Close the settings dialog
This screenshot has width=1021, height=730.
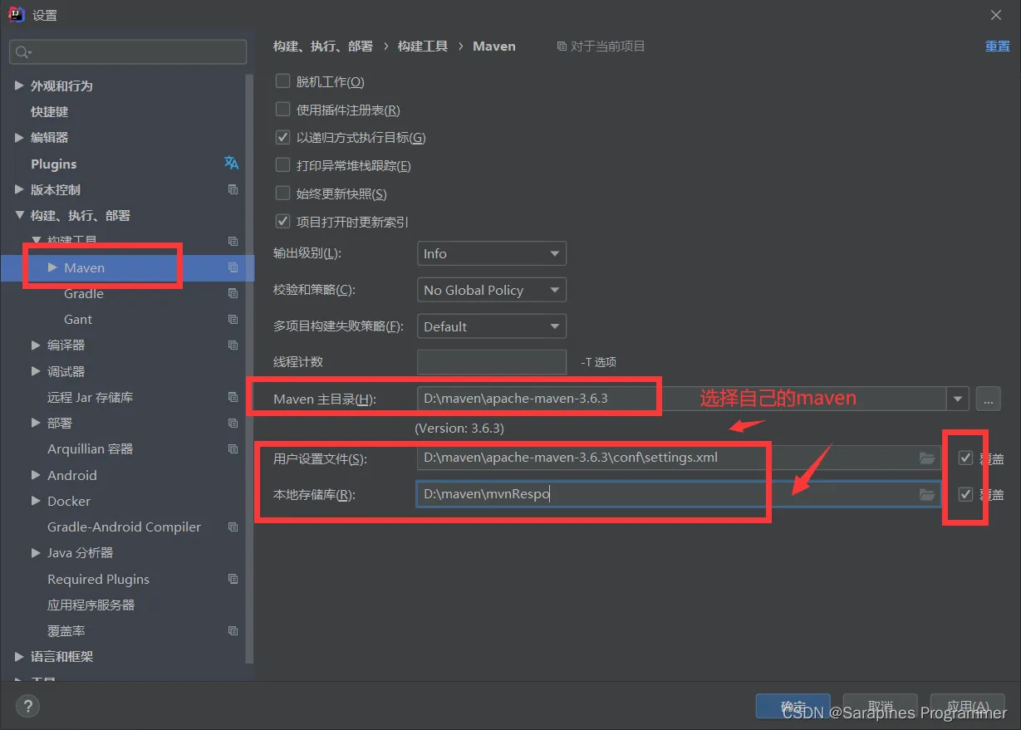click(996, 14)
